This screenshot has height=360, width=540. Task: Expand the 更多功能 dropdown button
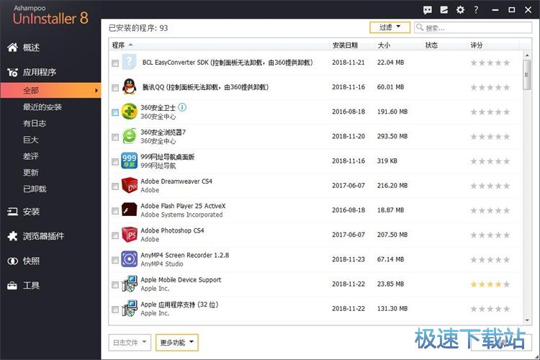176,343
